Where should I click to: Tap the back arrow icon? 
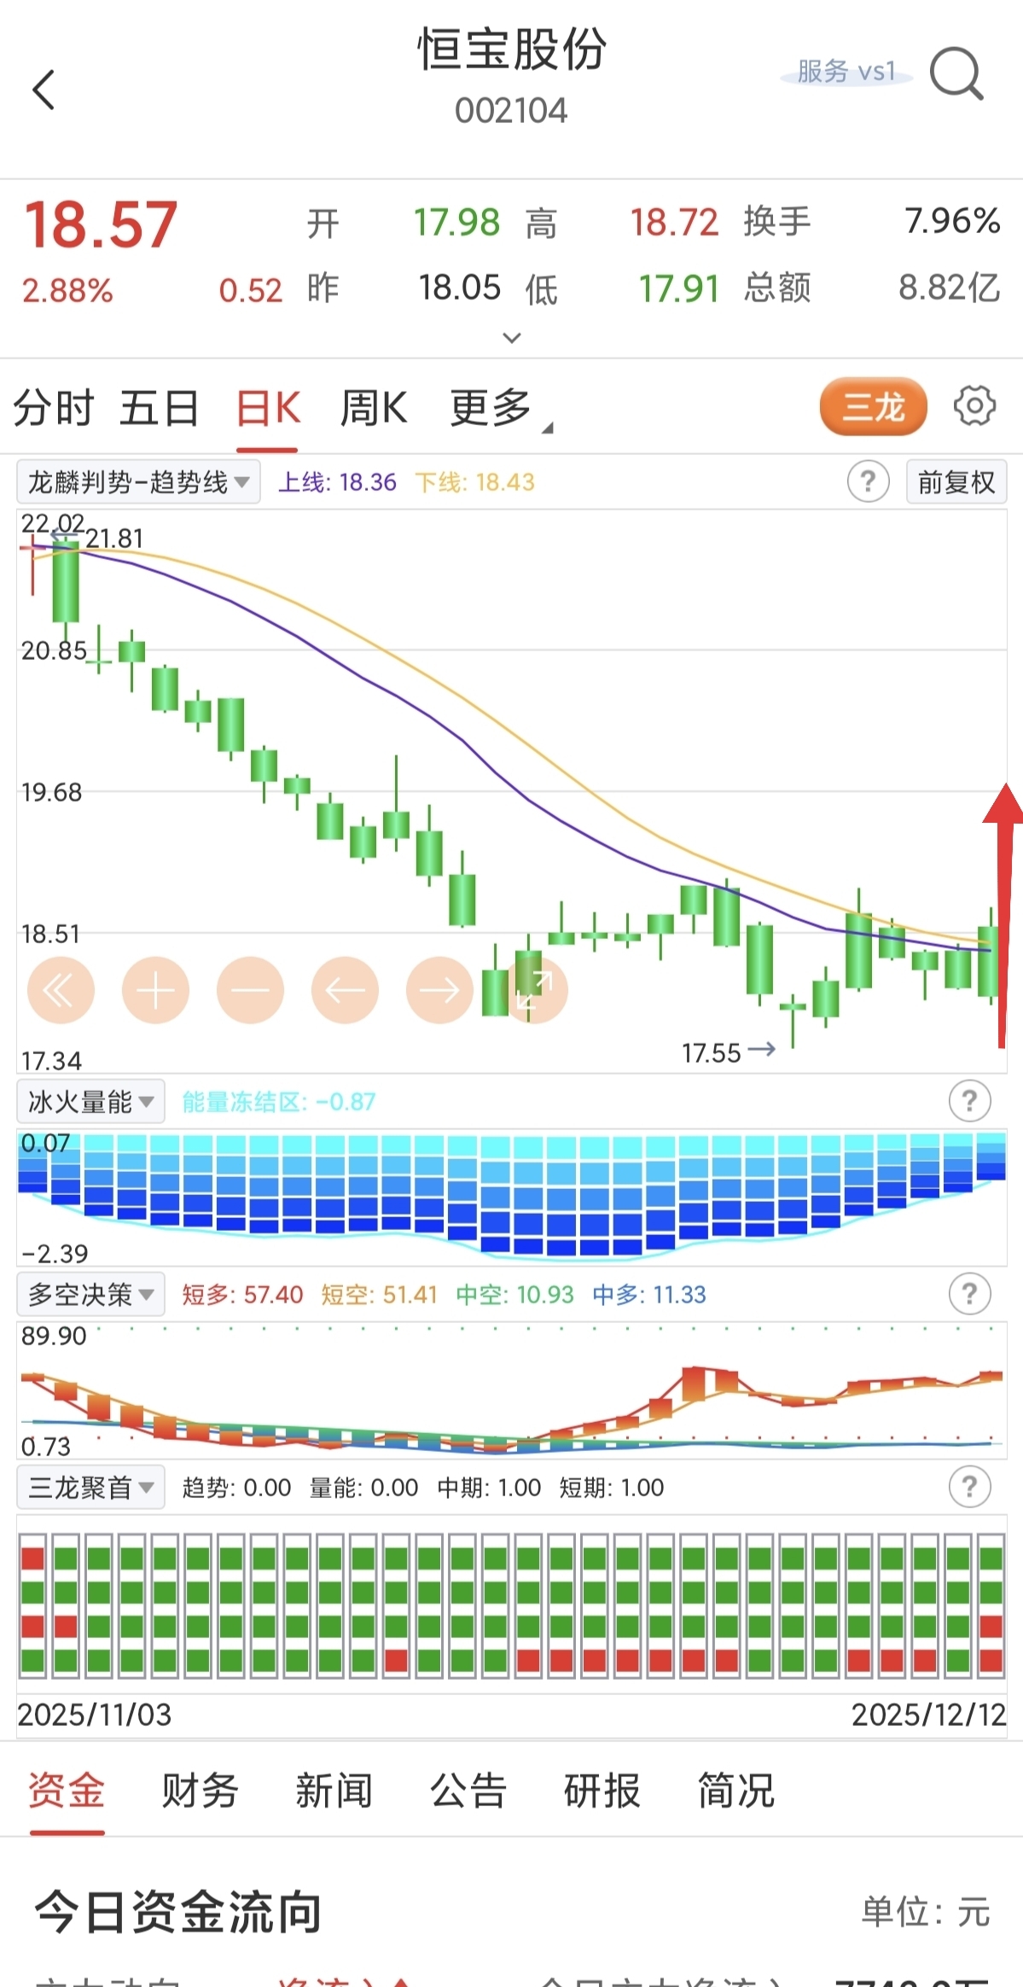(44, 90)
